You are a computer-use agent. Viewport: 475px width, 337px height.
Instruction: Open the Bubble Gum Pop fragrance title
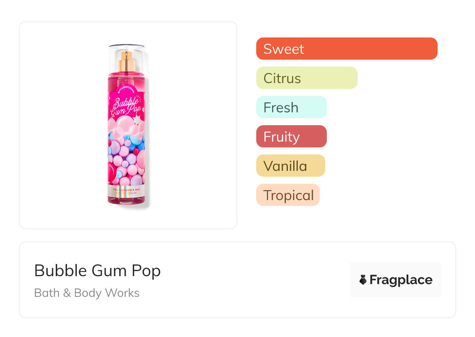(97, 271)
